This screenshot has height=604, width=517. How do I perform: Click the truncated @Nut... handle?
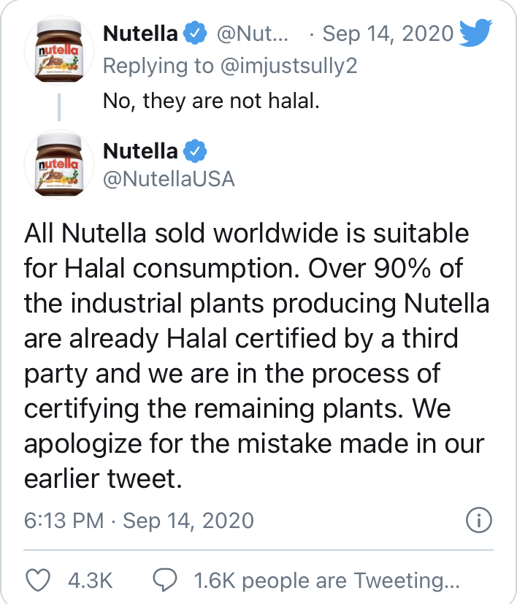pyautogui.click(x=253, y=34)
